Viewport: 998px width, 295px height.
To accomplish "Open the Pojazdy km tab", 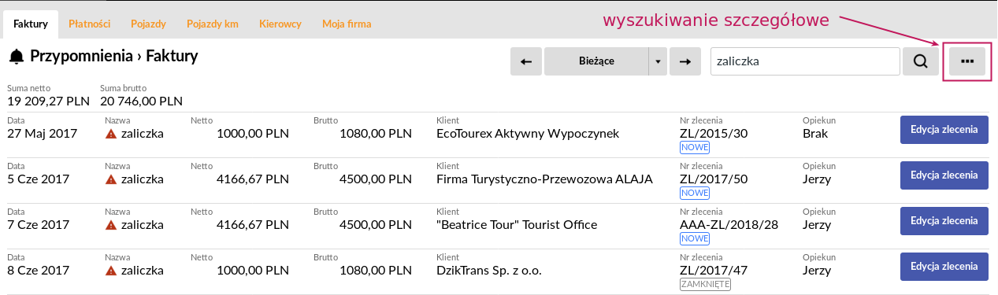I will (x=213, y=24).
